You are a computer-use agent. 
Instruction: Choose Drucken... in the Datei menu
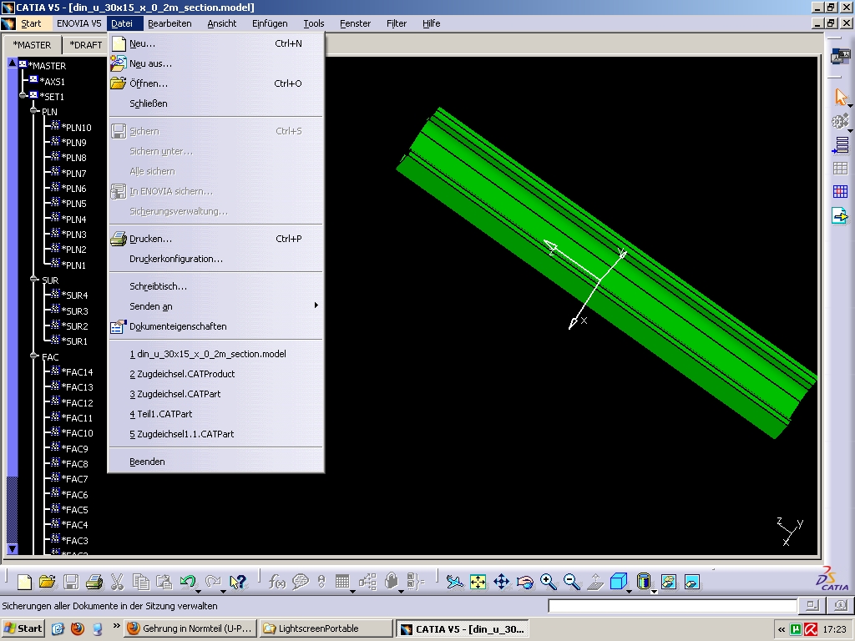click(216, 239)
